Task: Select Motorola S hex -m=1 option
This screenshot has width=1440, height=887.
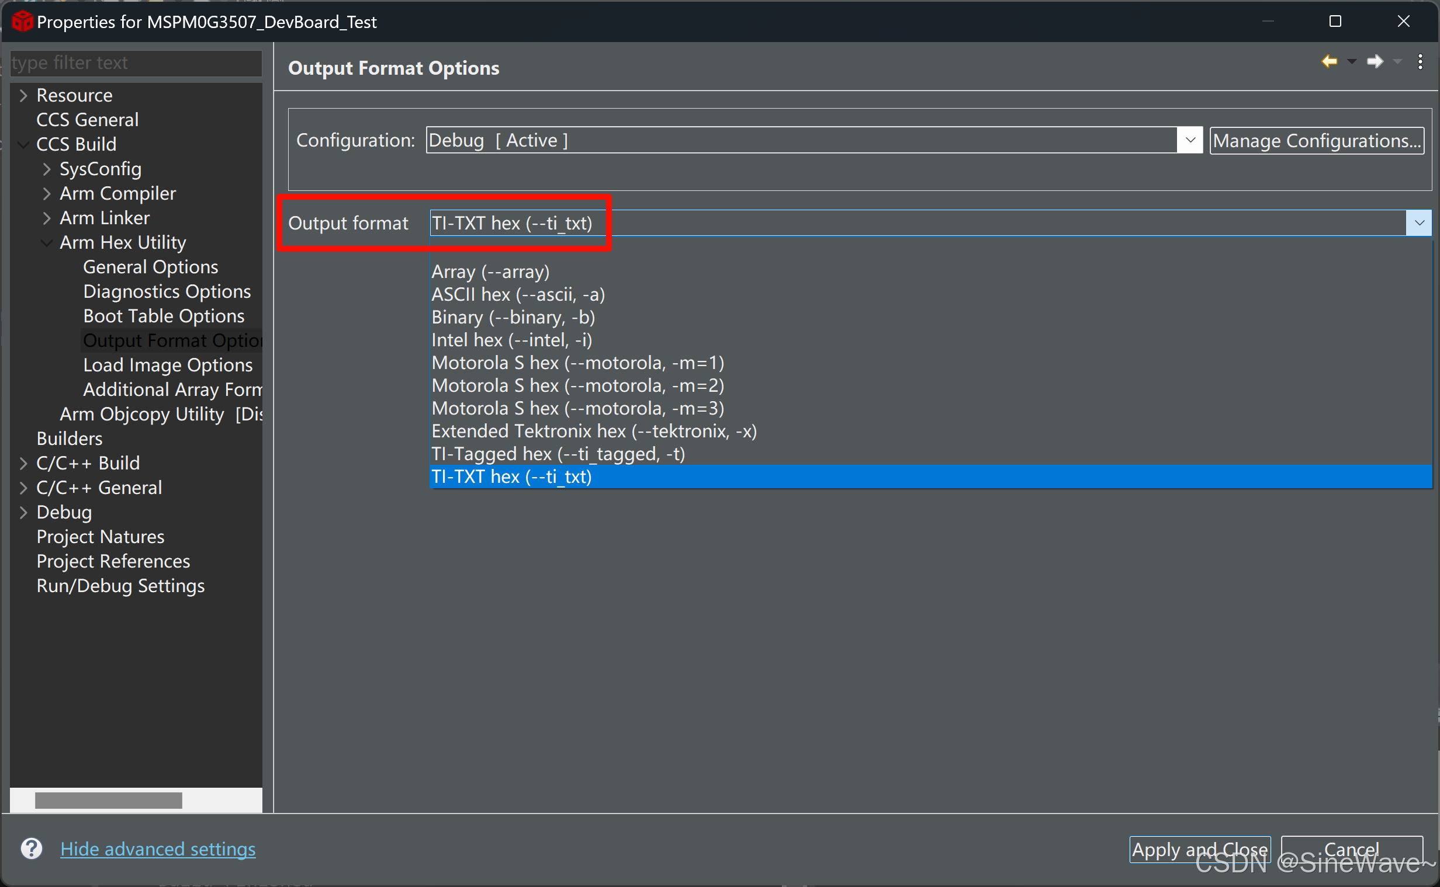Action: pos(930,363)
